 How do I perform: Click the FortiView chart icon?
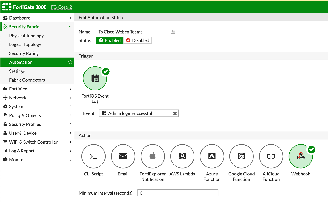5,89
